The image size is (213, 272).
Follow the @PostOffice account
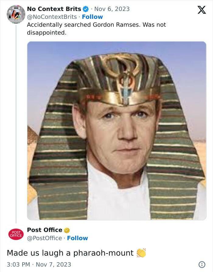click(x=77, y=238)
